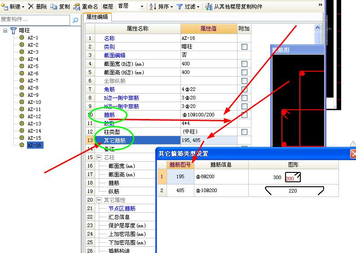Toggle the 附加 checkbox for 类别 row
Image resolution: width=356 pixels, height=253 pixels.
tap(244, 47)
